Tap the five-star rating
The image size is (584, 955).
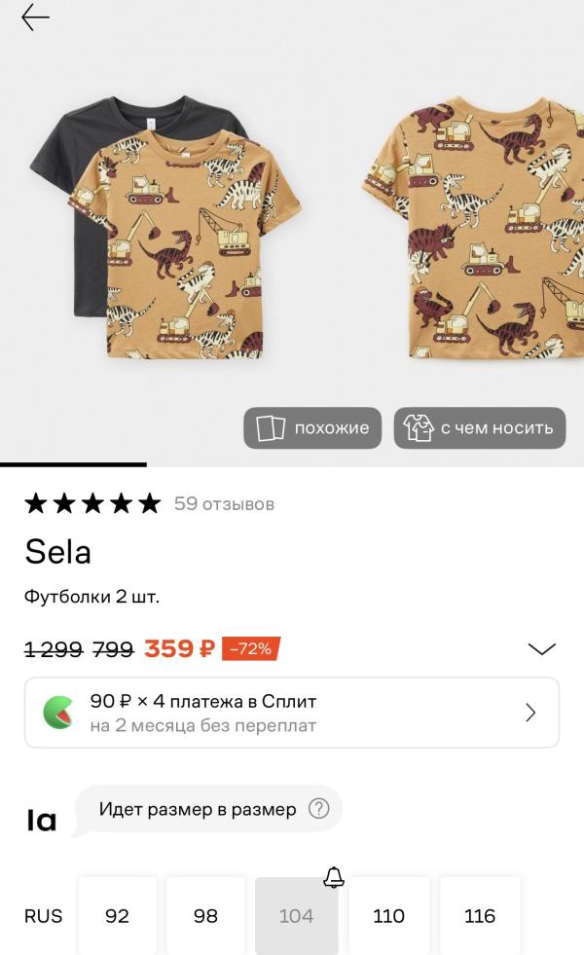point(92,503)
